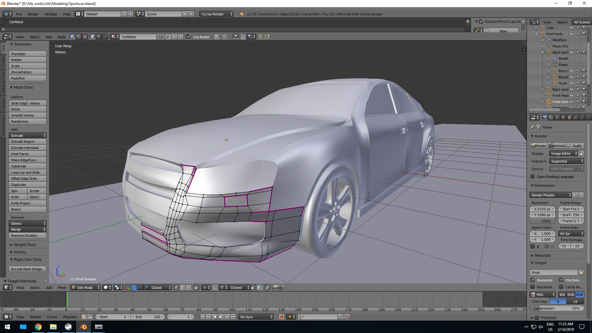Toggle visibility eye for Trunk object
The width and height of the screenshot is (592, 333).
[572, 83]
